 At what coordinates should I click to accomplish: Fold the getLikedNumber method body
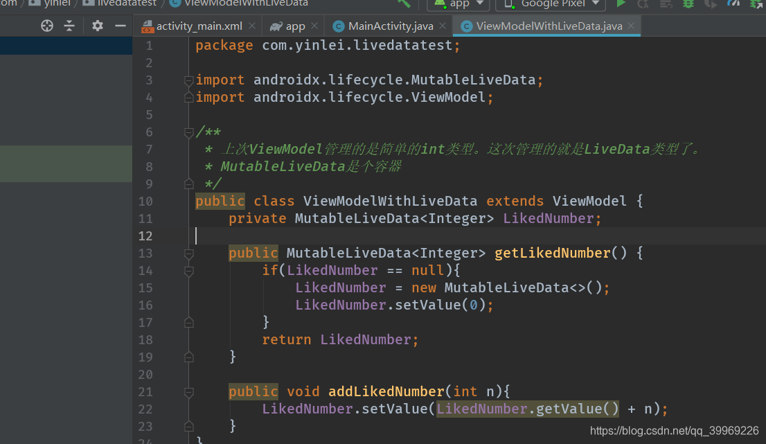click(188, 253)
